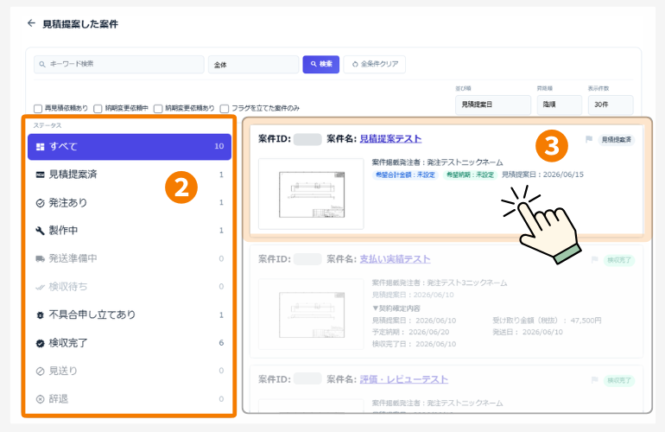Toggle 納期変更依頼中 checkbox
Image resolution: width=665 pixels, height=432 pixels.
click(x=98, y=109)
